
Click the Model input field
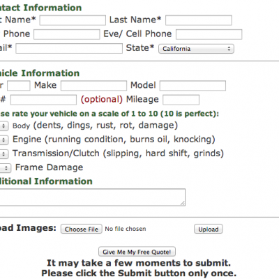[x=193, y=86]
